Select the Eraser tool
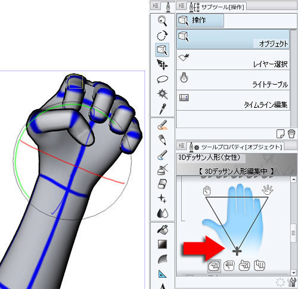This screenshot has height=289, width=298. [x=162, y=184]
